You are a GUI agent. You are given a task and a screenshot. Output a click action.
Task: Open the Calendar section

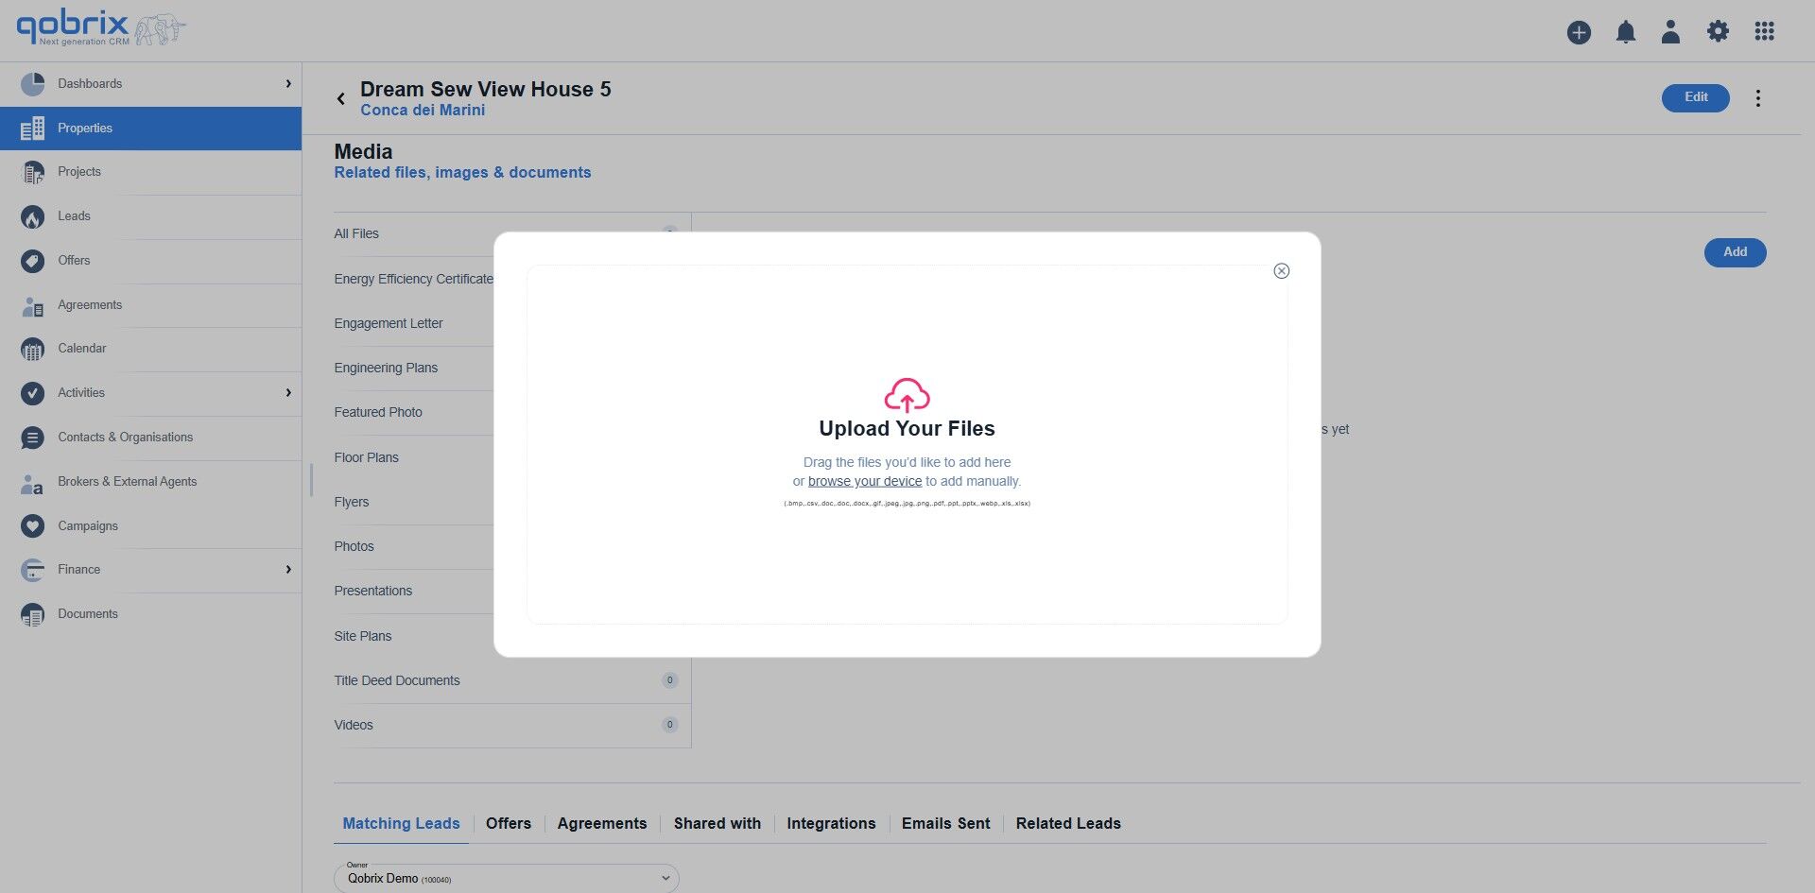pyautogui.click(x=82, y=348)
